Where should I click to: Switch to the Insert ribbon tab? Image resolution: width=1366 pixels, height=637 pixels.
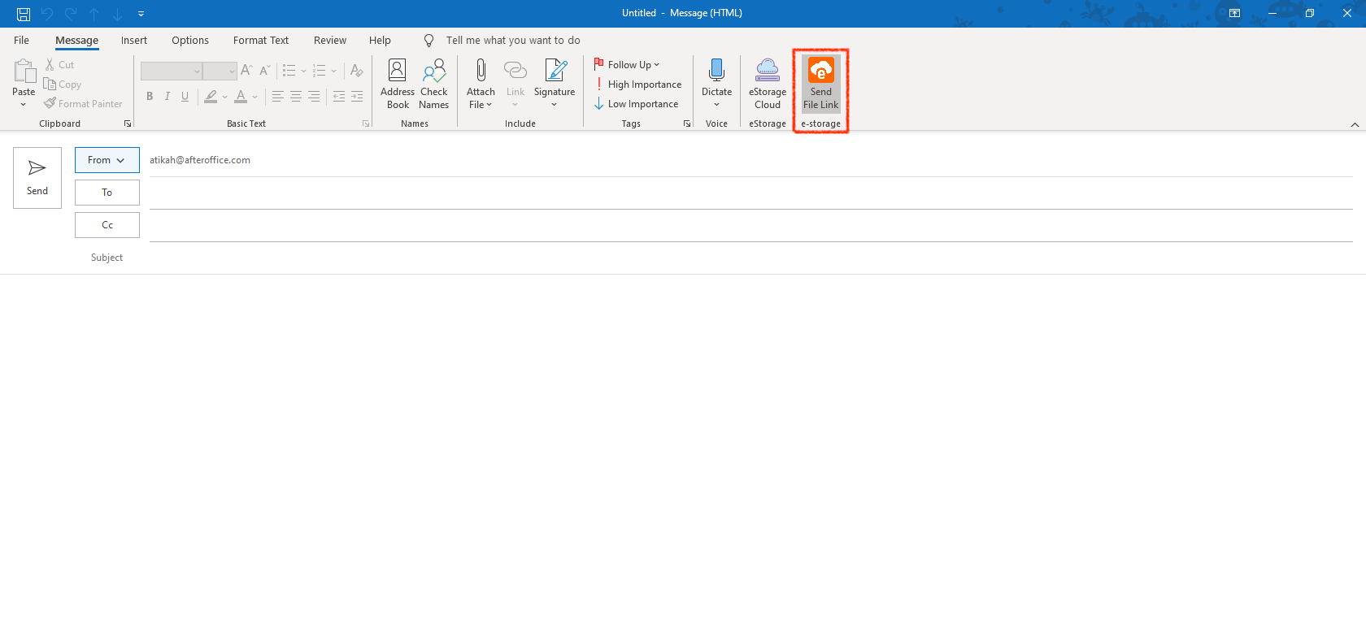click(134, 41)
